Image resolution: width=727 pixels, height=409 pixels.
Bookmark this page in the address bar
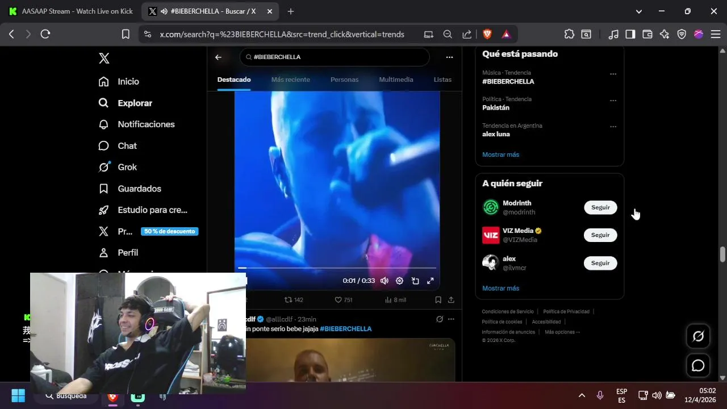point(126,34)
